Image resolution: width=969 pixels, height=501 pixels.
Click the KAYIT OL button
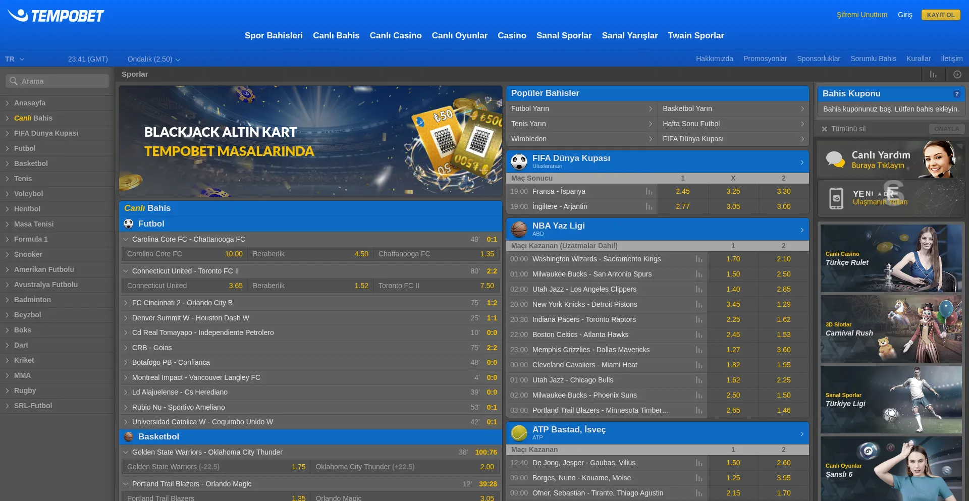coord(941,15)
